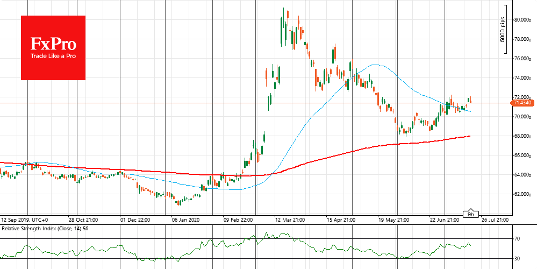Click the 09 Feb 22:00 date label

[x=238, y=220]
